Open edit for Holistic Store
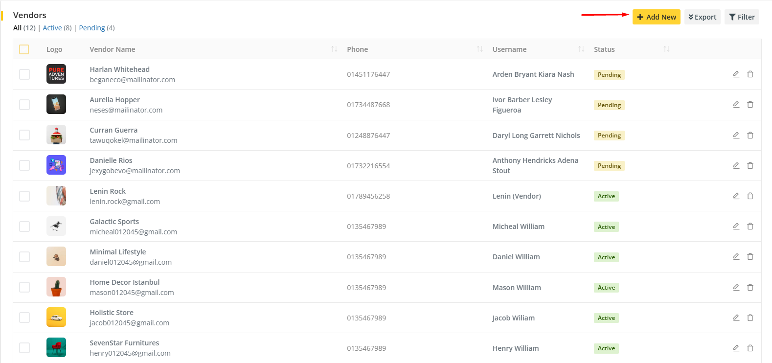This screenshot has width=772, height=363. pyautogui.click(x=736, y=318)
